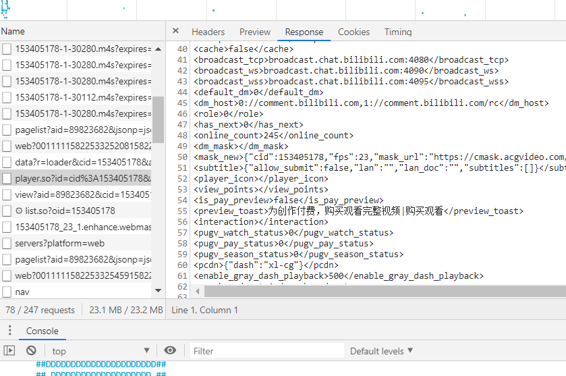Open the Console drawer tab
This screenshot has width=566, height=376.
point(43,331)
